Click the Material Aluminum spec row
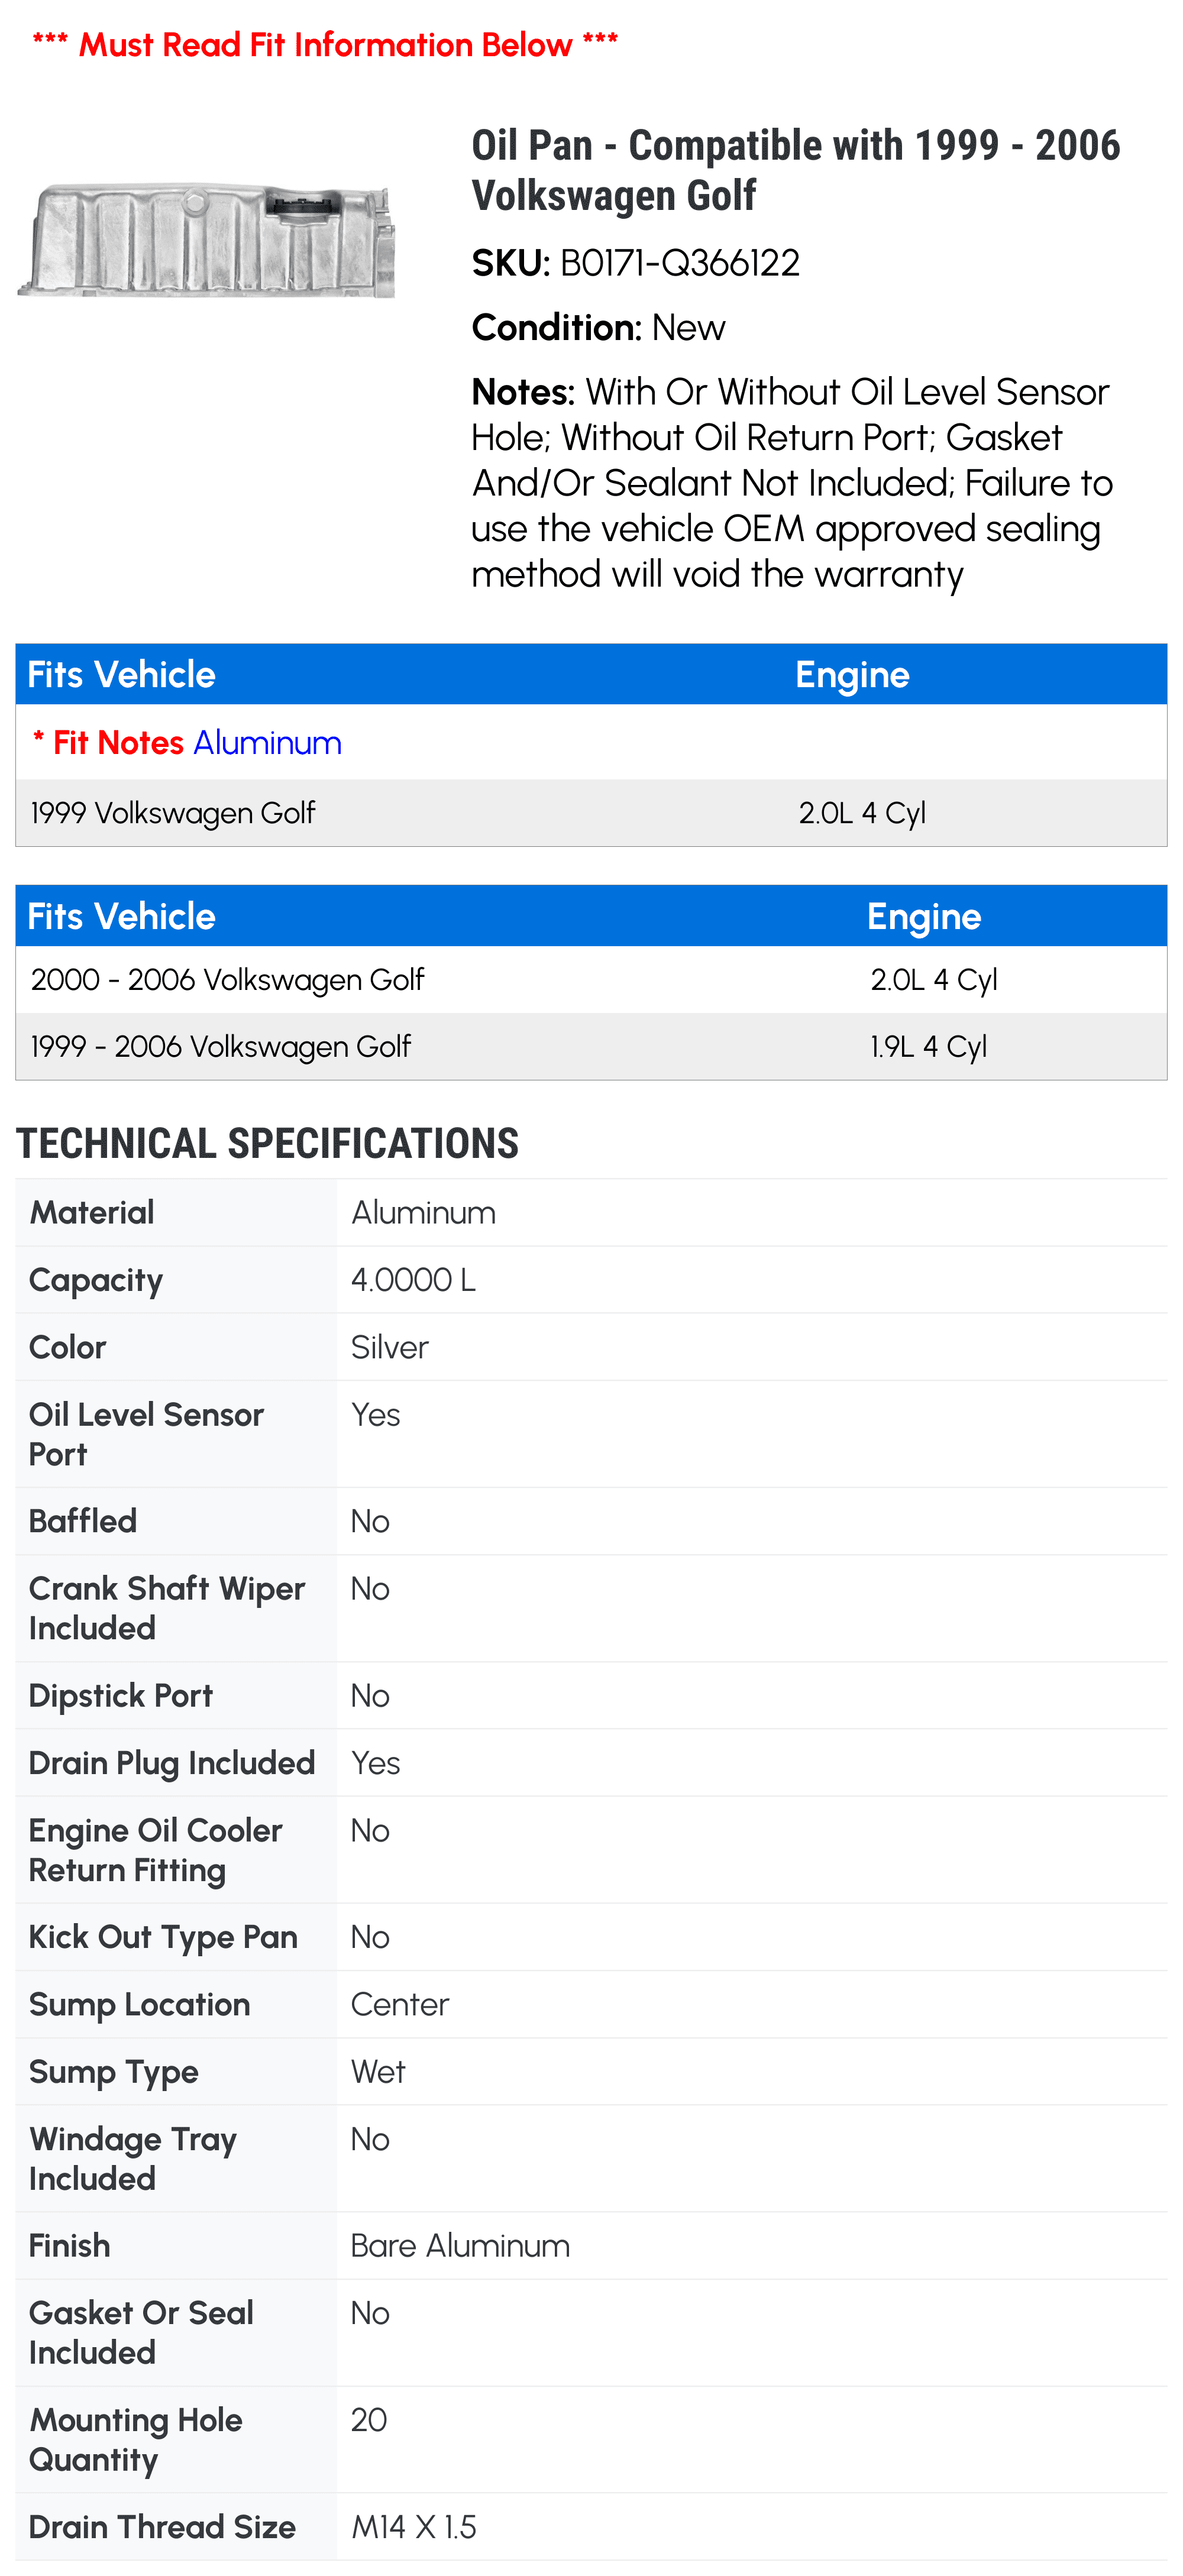This screenshot has height=2576, width=1183. [591, 1213]
